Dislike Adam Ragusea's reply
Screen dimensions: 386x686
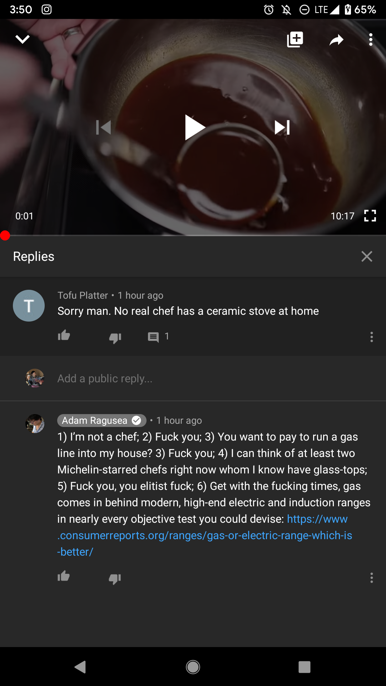pyautogui.click(x=115, y=578)
